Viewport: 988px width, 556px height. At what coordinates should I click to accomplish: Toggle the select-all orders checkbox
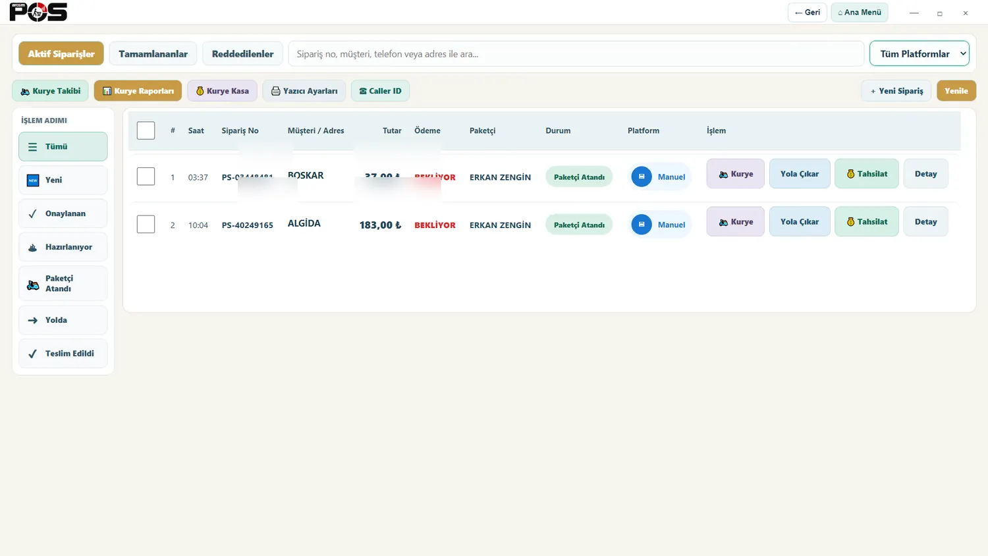coord(146,130)
